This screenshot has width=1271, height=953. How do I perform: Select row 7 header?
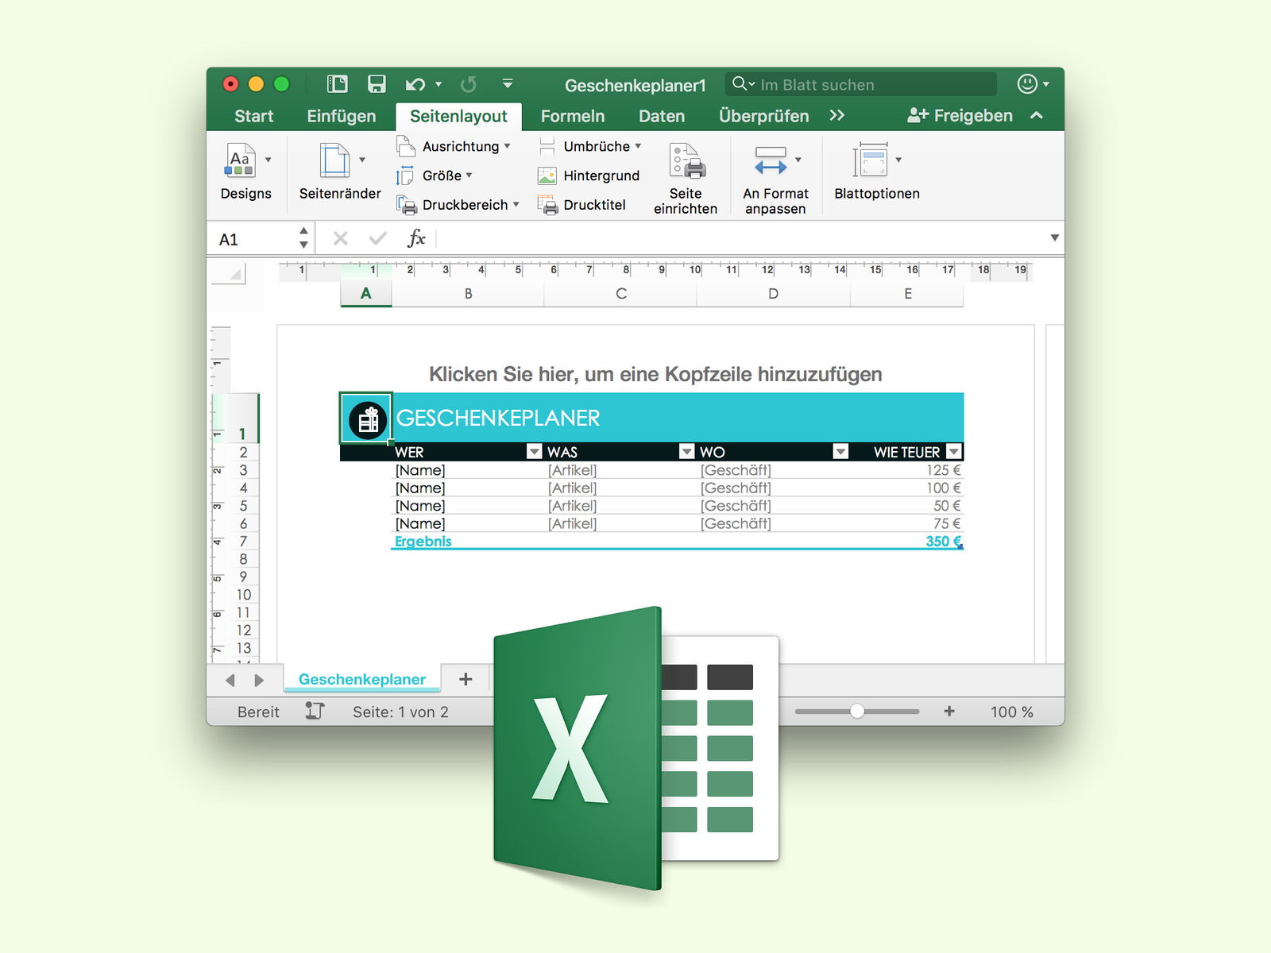pos(243,542)
